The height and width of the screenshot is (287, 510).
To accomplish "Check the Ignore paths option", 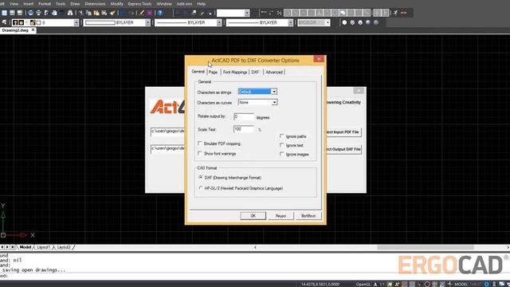I will (x=282, y=136).
